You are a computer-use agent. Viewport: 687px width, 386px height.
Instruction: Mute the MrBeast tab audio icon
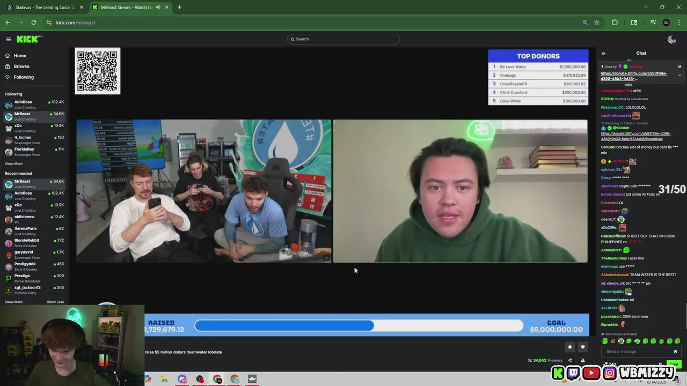point(158,7)
